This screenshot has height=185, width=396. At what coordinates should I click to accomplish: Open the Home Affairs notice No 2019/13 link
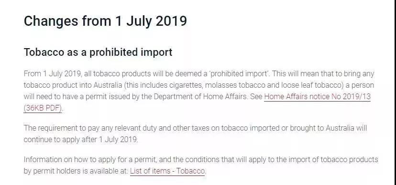[x=317, y=97]
